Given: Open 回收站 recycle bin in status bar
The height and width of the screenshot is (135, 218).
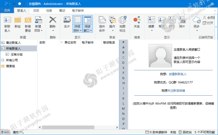Looking at the screenshot, I should click(185, 132).
